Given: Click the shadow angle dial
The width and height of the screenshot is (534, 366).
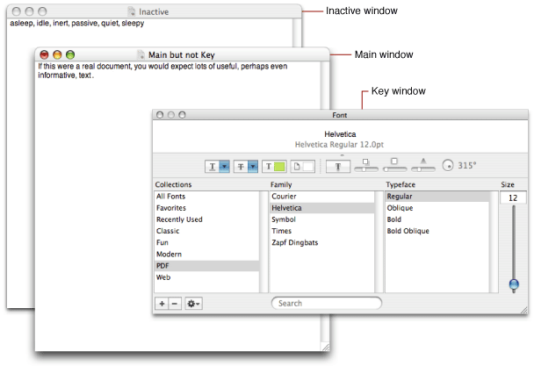Looking at the screenshot, I should point(448,165).
